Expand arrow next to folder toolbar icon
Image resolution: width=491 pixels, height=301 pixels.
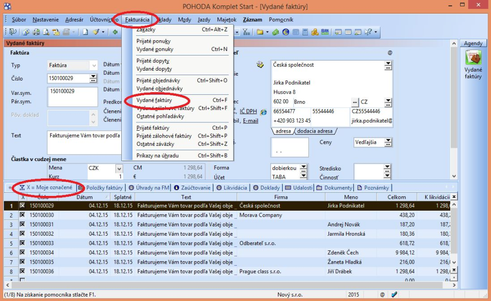tap(267, 32)
